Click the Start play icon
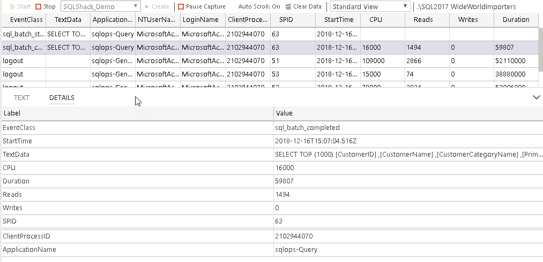The width and height of the screenshot is (543, 262). 13,7
